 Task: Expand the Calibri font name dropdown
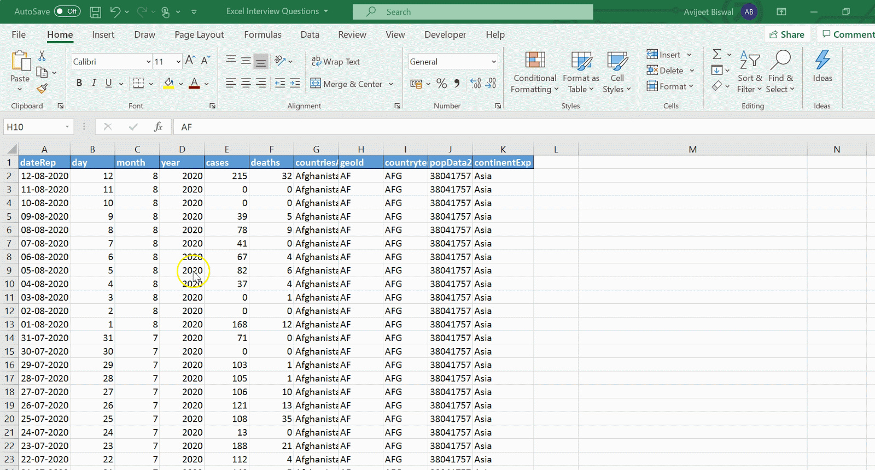coord(148,62)
